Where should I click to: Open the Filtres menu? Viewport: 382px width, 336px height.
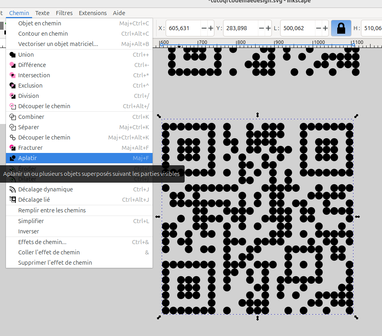64,13
